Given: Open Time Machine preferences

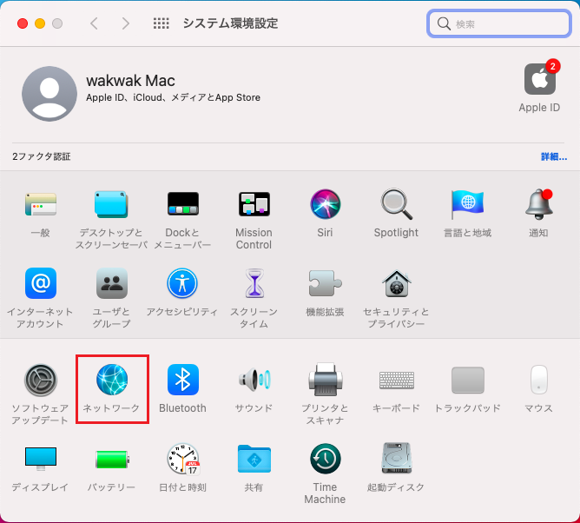Looking at the screenshot, I should click(325, 459).
